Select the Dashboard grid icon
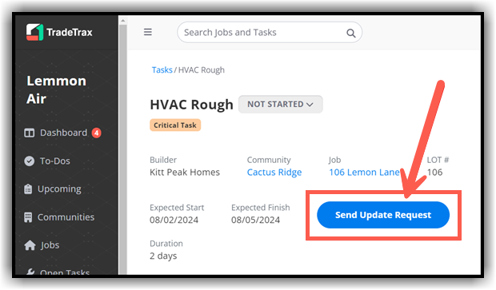The image size is (496, 290). coord(29,133)
